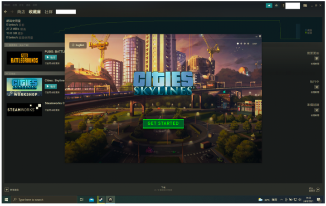This screenshot has height=206, width=326.
Task: Play Cities: Skylines with its play button
Action: (x=51, y=86)
